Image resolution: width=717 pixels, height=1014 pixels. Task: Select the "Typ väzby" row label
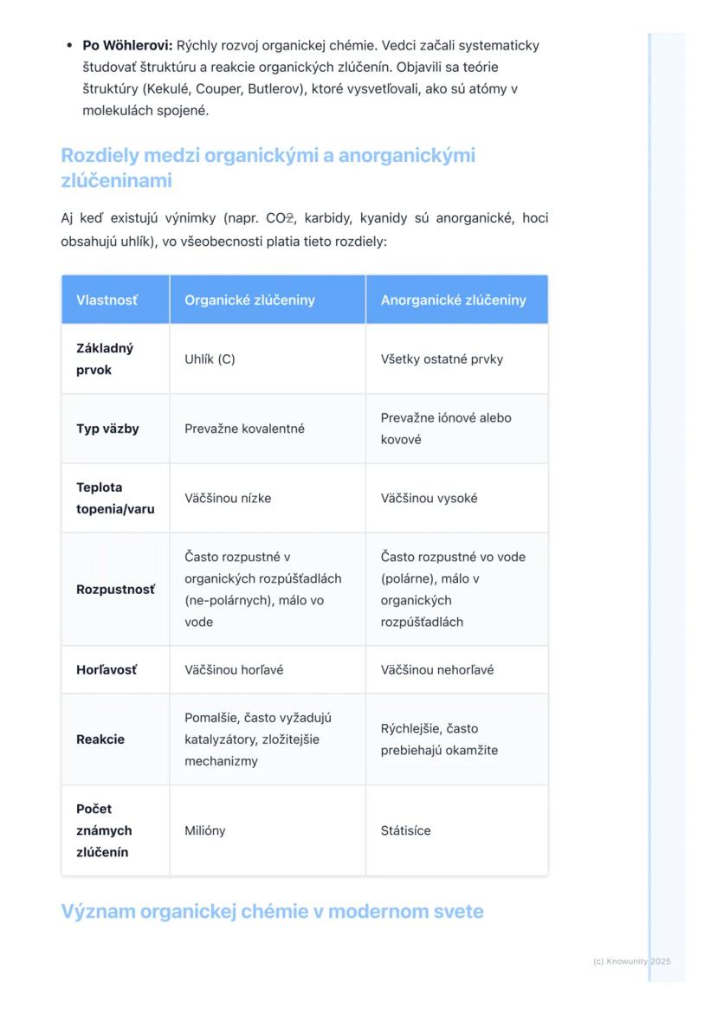[x=107, y=429]
